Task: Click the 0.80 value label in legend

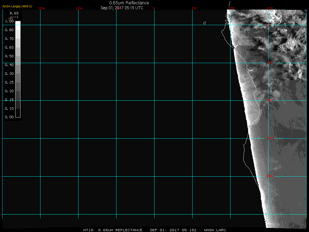Action: coord(9,30)
